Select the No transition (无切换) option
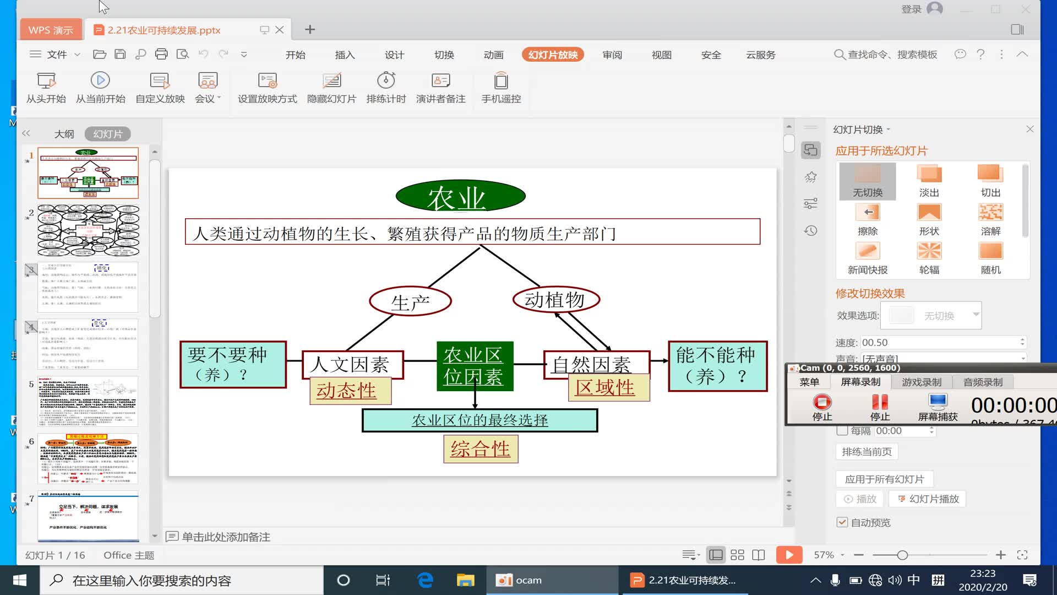Image resolution: width=1057 pixels, height=595 pixels. pyautogui.click(x=868, y=181)
